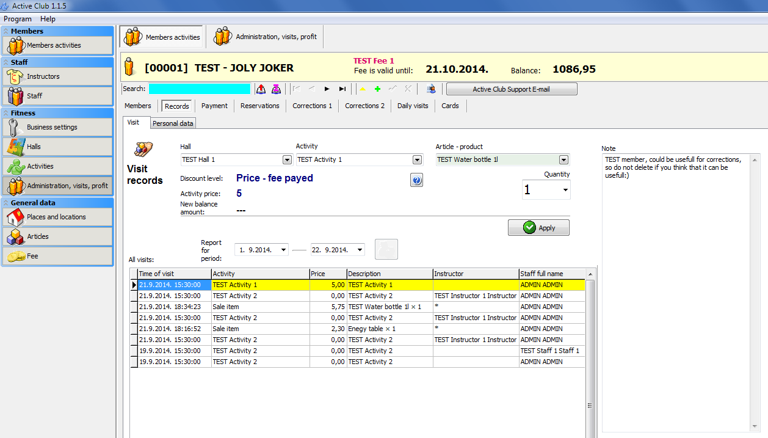The image size is (768, 438).
Task: Open Instructors from the Staff sidebar
Action: pos(57,76)
